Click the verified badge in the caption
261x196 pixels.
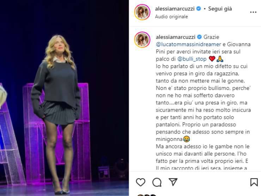(x=199, y=37)
